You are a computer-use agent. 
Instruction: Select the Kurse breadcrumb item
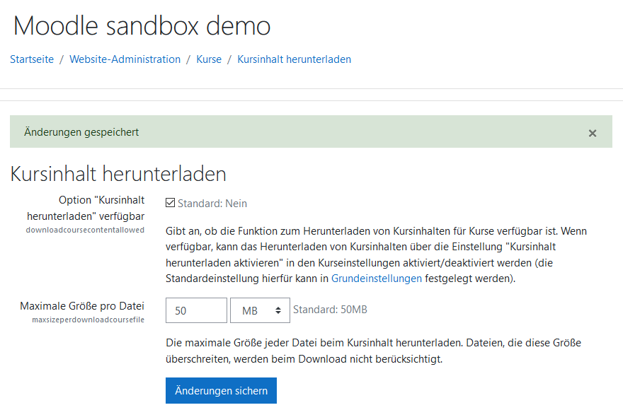click(x=209, y=59)
